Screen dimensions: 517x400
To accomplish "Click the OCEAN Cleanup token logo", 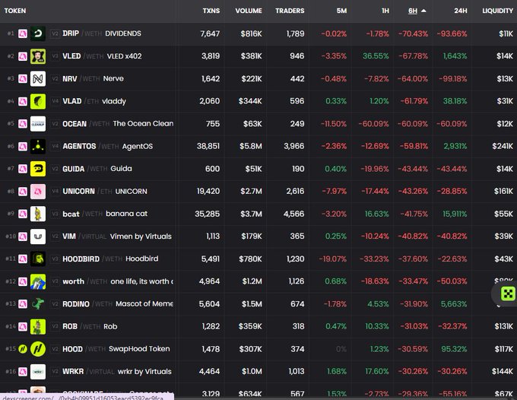I will tap(38, 124).
